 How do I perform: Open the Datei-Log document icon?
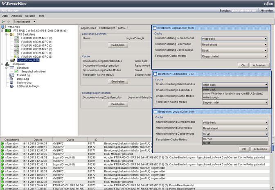tap(11, 79)
